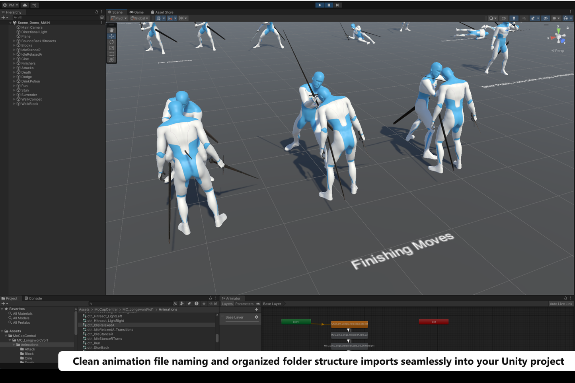Pause playback with the pause button
The width and height of the screenshot is (575, 383).
328,5
